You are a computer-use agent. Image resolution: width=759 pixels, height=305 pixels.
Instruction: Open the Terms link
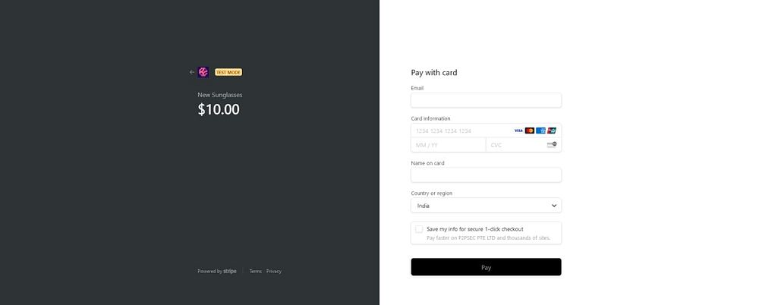[255, 271]
